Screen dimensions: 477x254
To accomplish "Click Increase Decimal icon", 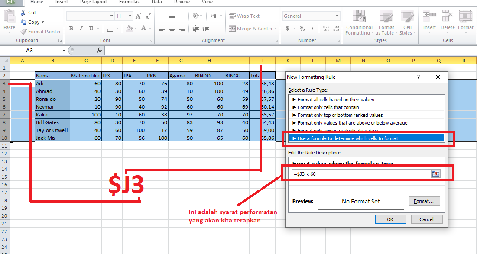I will click(326, 28).
